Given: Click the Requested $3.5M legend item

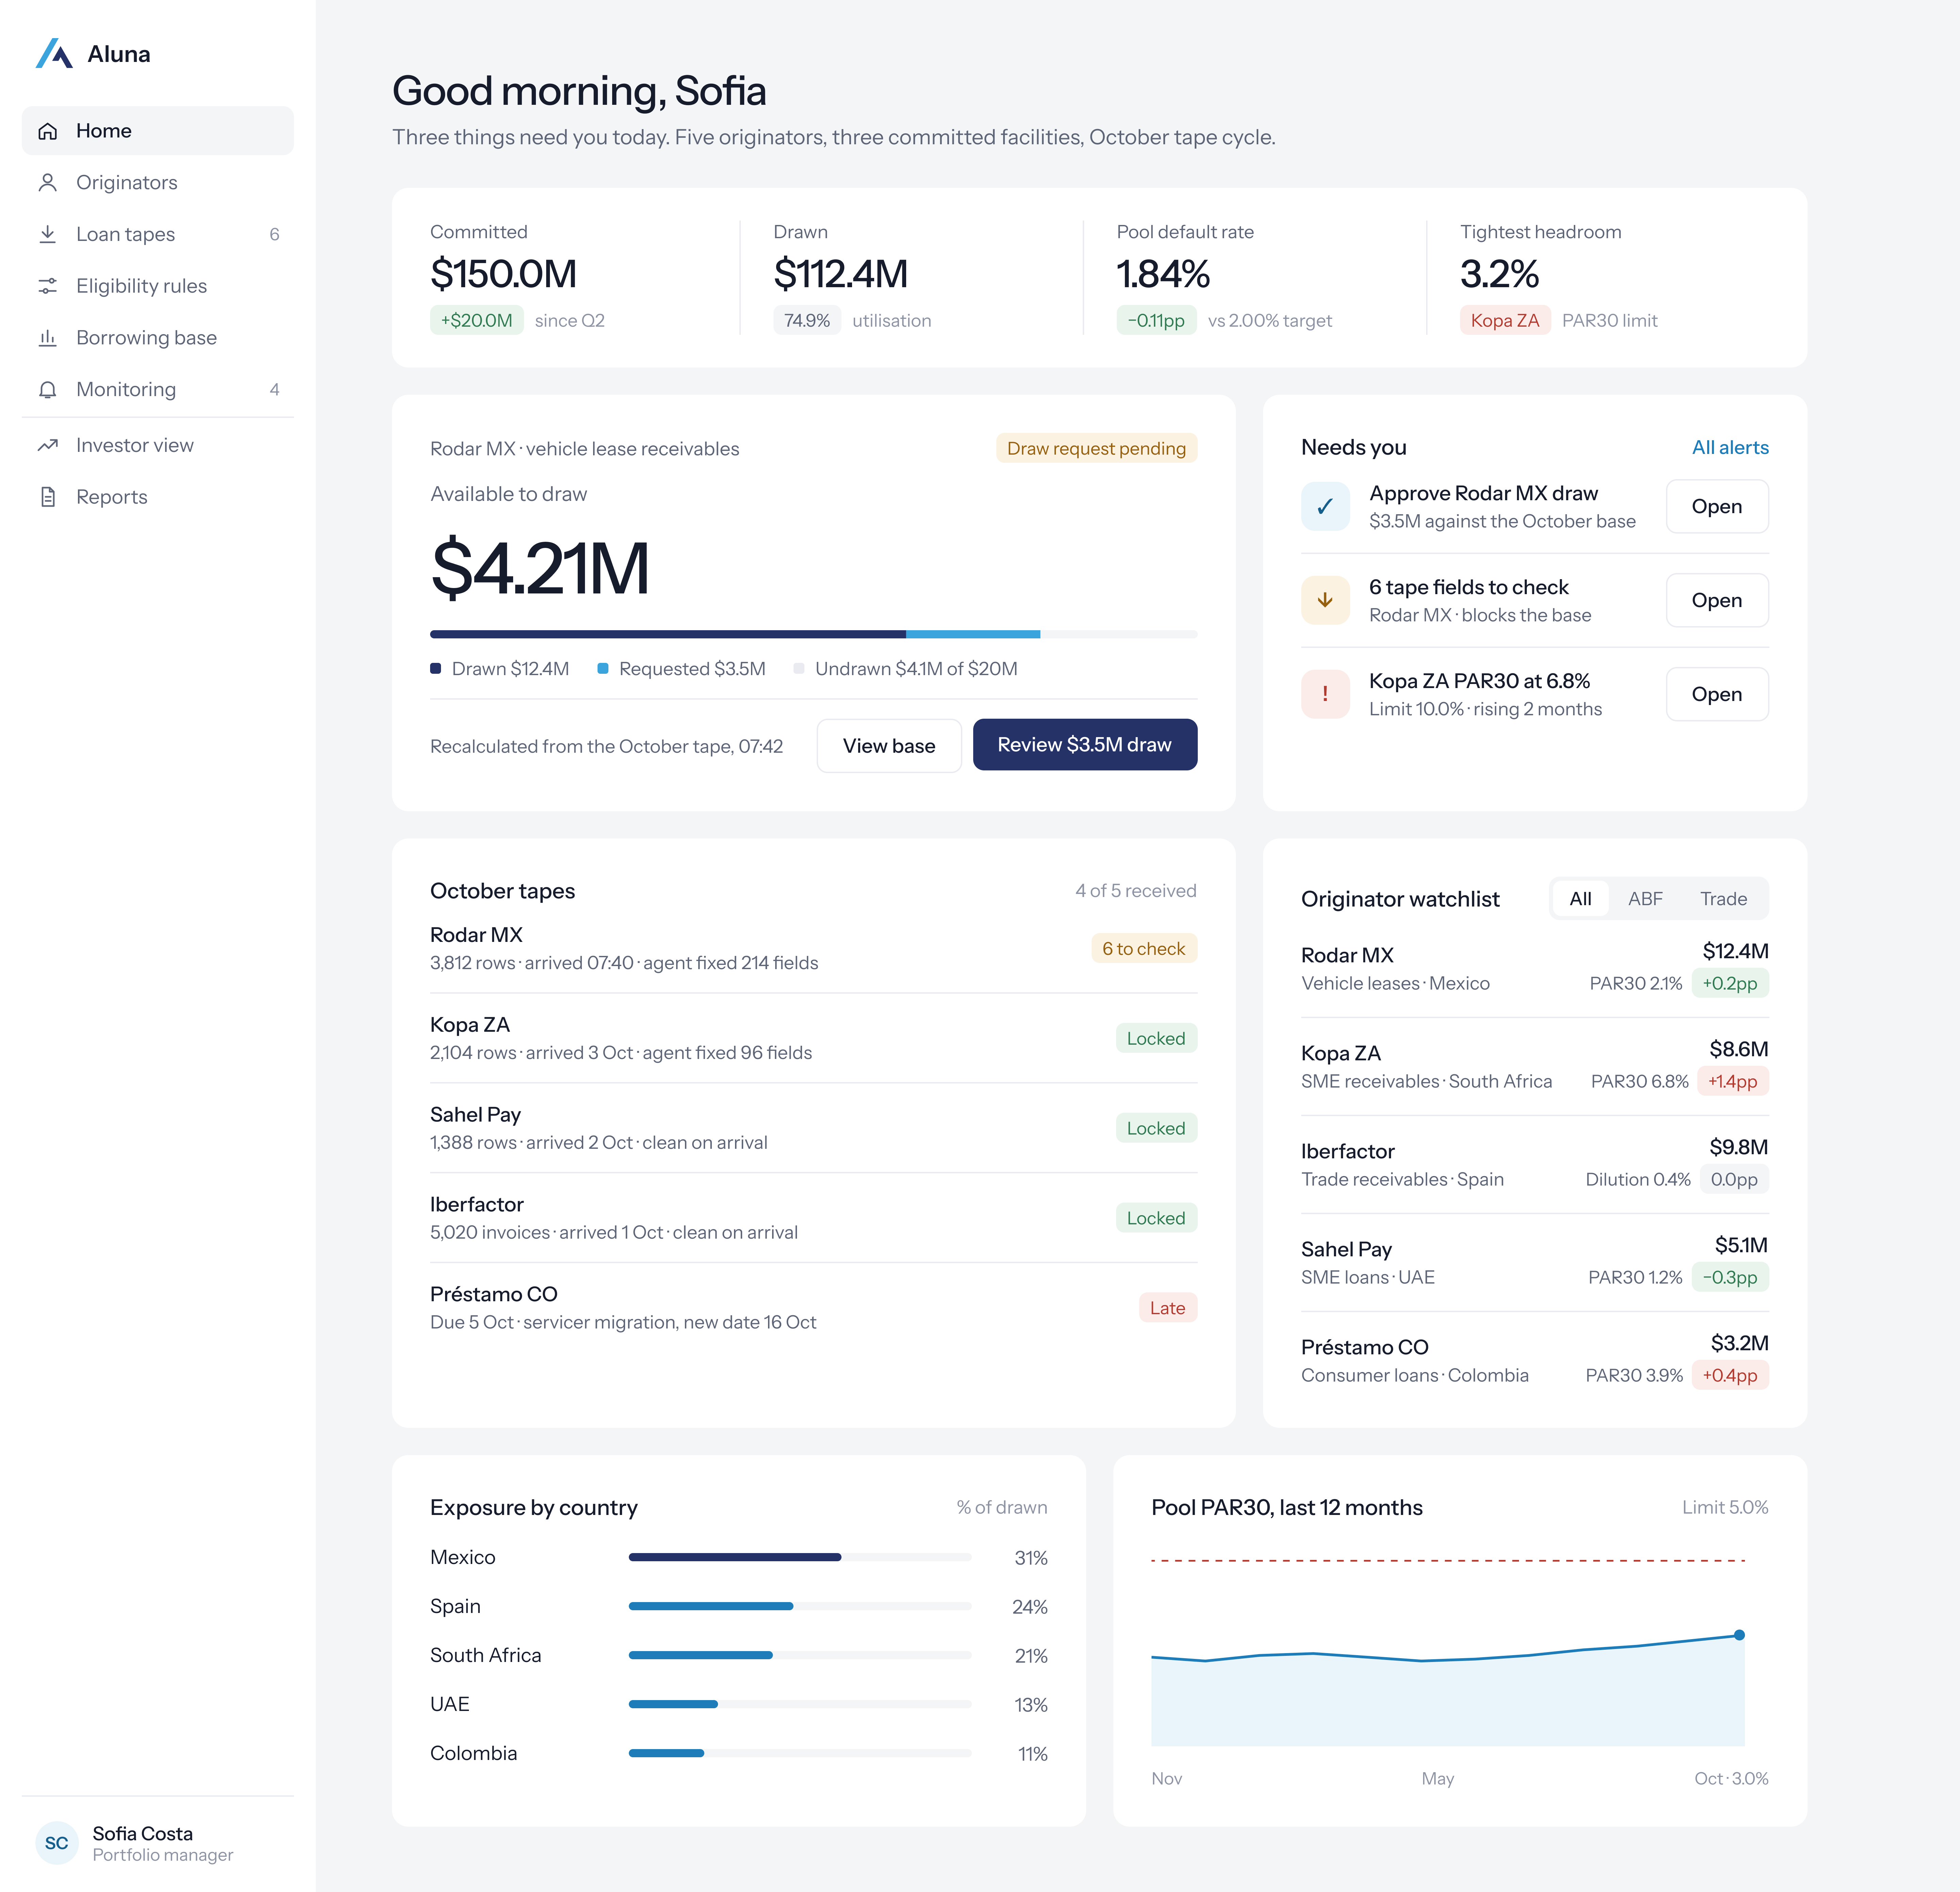Looking at the screenshot, I should (682, 669).
